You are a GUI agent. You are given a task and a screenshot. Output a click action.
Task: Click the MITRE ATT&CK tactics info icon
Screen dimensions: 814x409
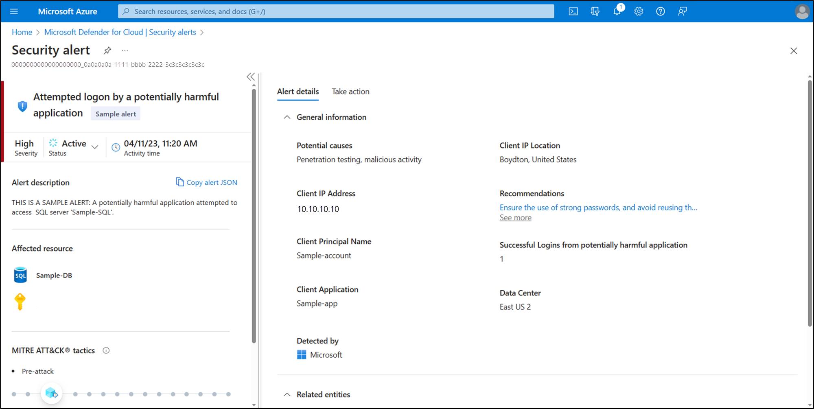106,350
